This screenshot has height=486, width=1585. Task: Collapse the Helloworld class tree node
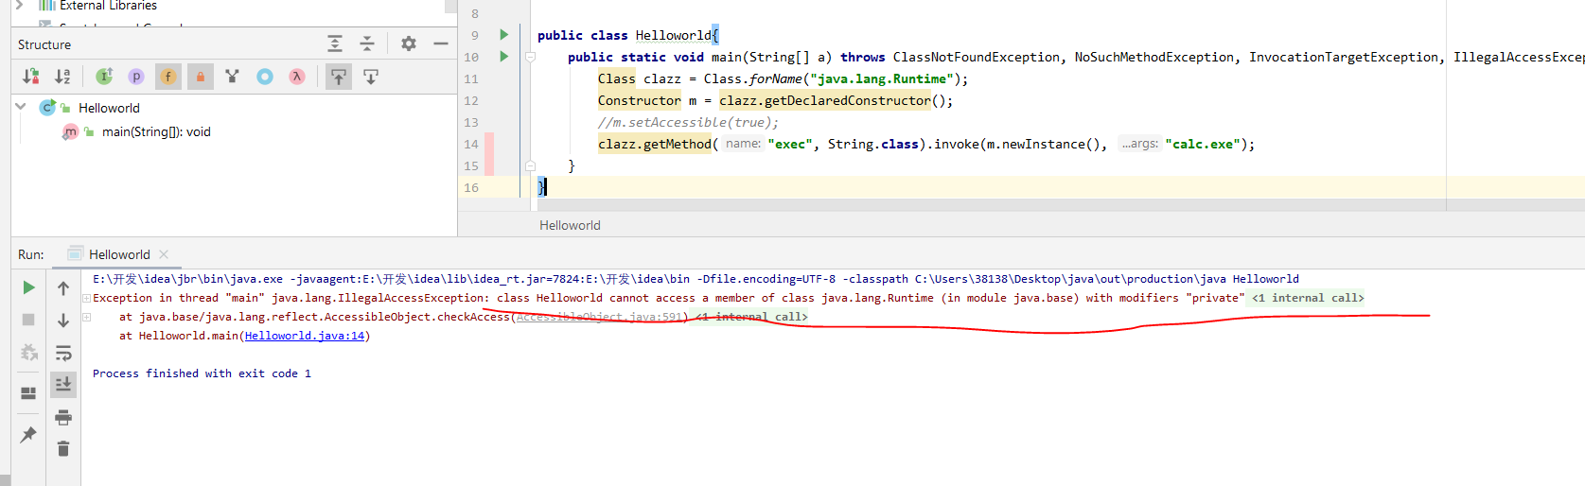click(21, 108)
